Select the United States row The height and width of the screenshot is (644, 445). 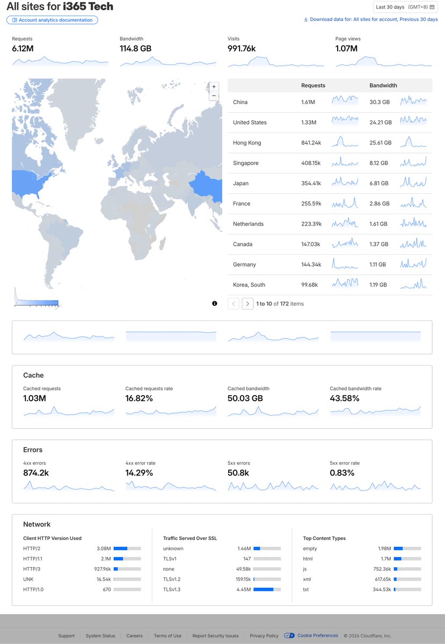330,122
